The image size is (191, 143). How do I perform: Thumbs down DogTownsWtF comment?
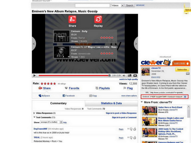[x=131, y=129]
